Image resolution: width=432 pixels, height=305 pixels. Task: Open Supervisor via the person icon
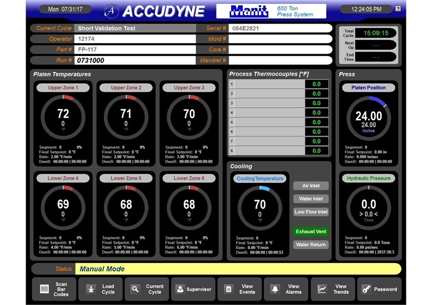pyautogui.click(x=182, y=289)
